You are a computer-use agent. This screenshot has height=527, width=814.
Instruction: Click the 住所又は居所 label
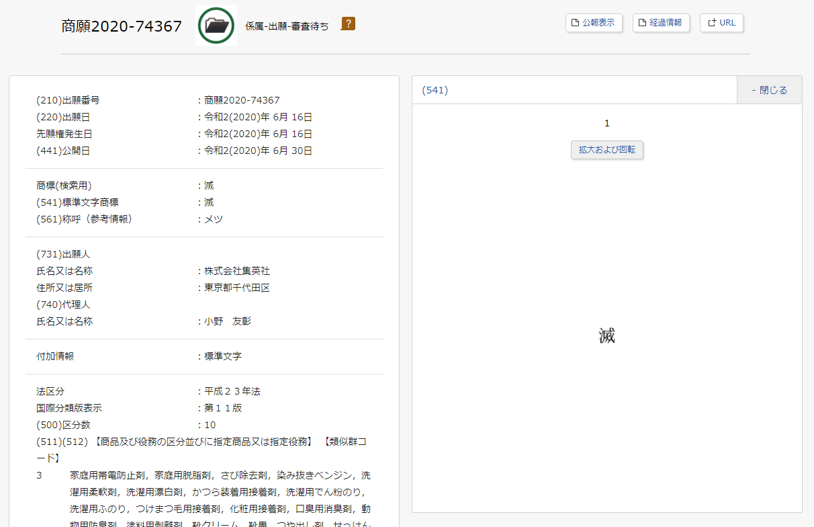[64, 288]
